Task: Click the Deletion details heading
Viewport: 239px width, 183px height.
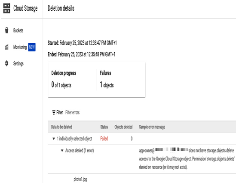Action: (x=61, y=8)
